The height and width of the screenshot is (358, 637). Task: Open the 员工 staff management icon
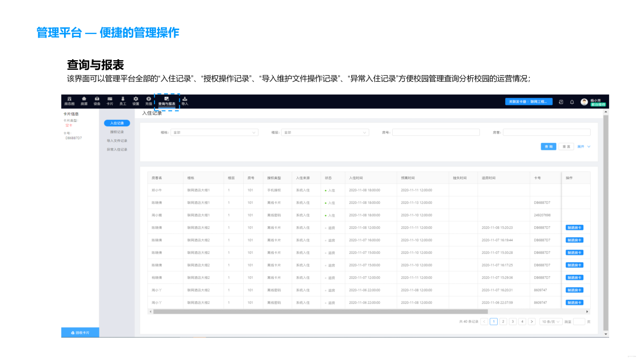[x=123, y=101]
